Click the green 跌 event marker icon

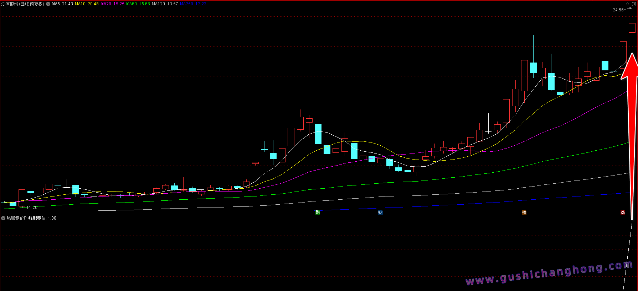click(x=318, y=212)
